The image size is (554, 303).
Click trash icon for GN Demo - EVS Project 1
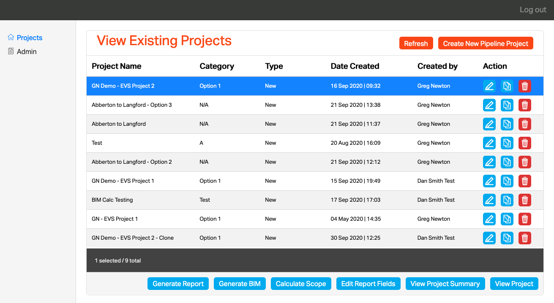point(525,181)
